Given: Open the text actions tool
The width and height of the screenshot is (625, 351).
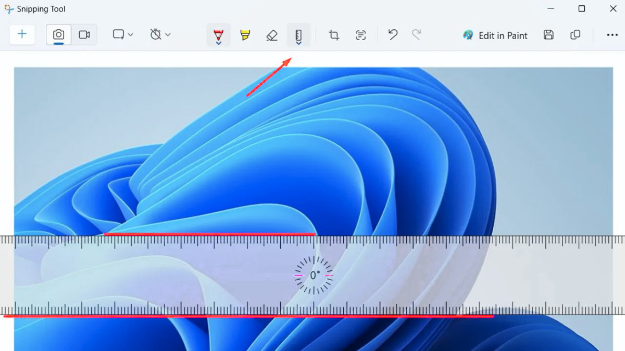Looking at the screenshot, I should (x=361, y=35).
